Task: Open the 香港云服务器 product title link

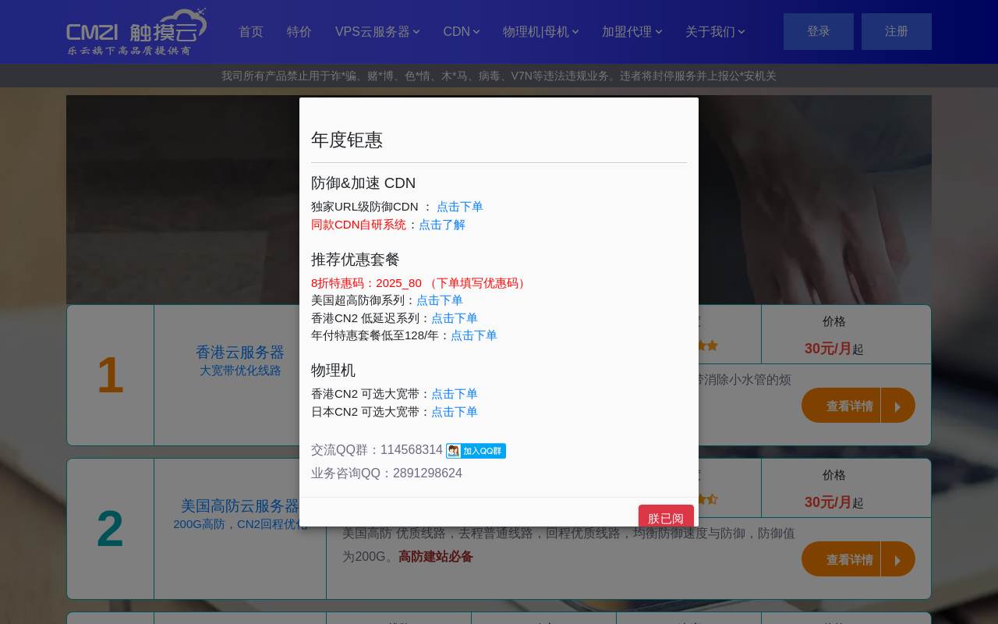Action: 240,352
